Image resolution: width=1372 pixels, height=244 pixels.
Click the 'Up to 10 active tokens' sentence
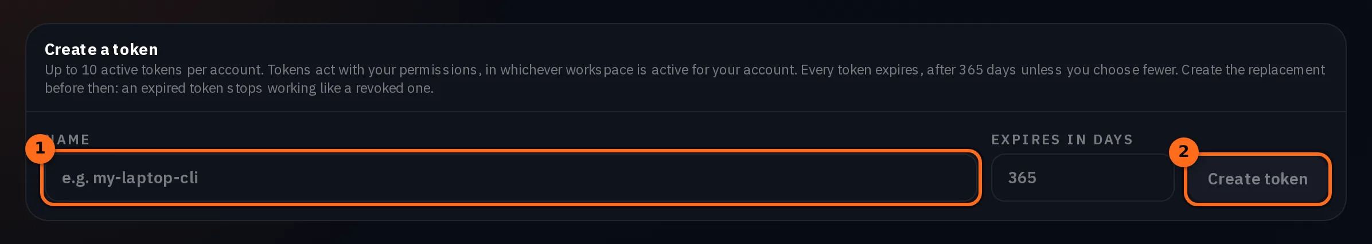(x=154, y=70)
